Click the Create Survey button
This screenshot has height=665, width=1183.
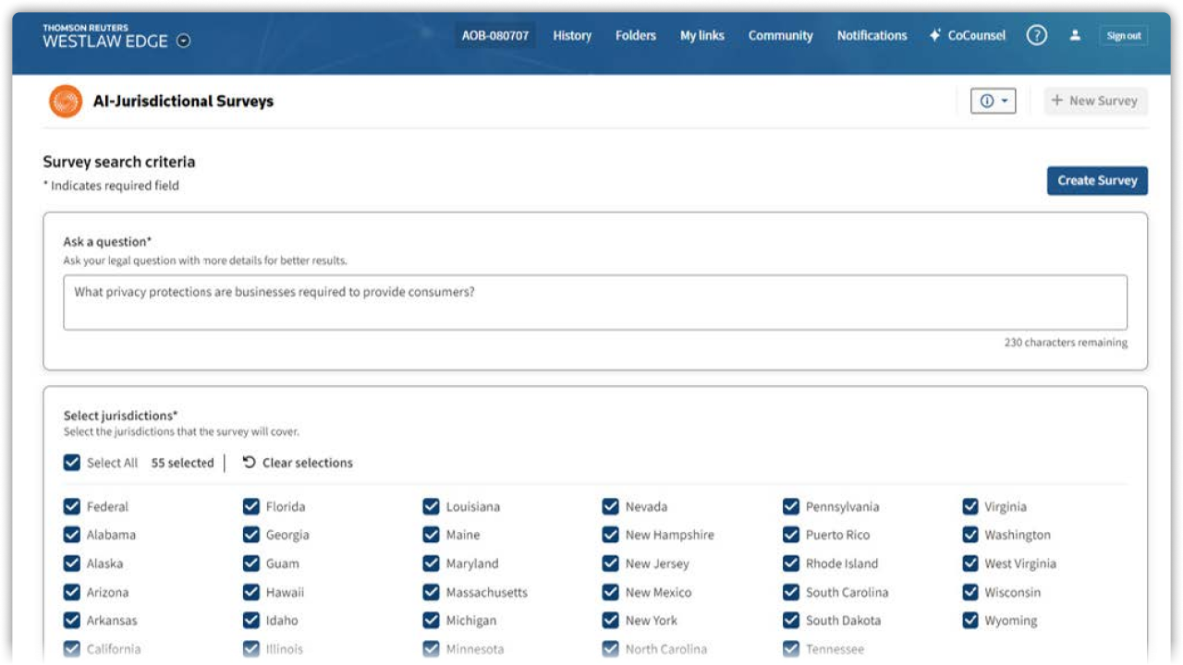[x=1096, y=180]
